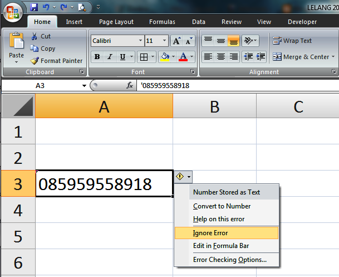Switch to the View tab

point(264,22)
